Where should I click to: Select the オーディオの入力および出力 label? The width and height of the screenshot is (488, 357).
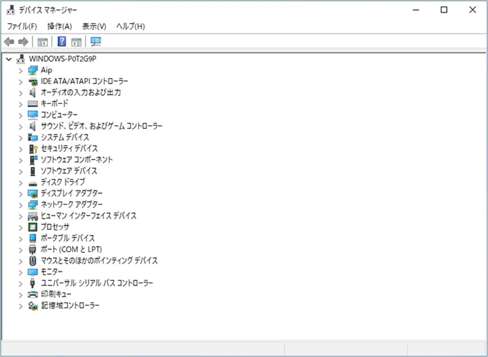click(x=80, y=93)
